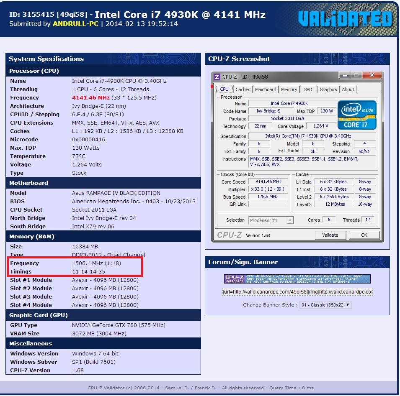Open the Graphics tab
The image size is (400, 396).
(328, 89)
